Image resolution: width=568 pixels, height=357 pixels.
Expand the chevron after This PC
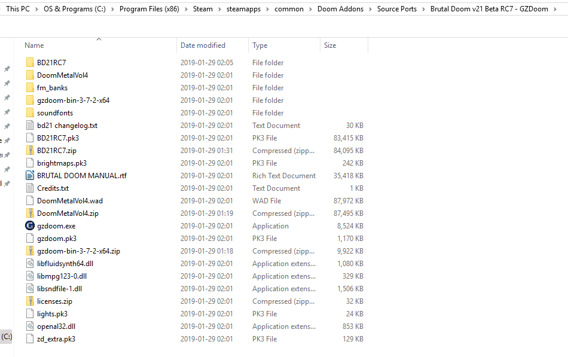[36, 9]
